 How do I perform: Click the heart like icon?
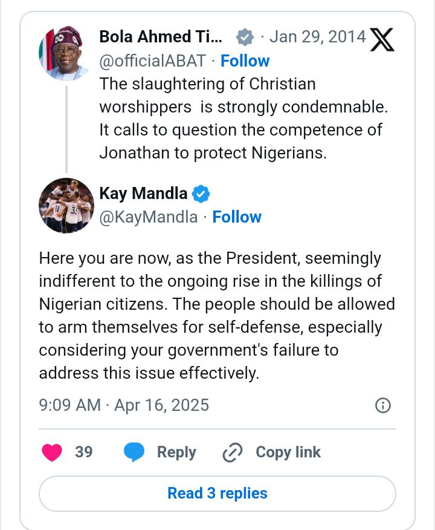(51, 453)
